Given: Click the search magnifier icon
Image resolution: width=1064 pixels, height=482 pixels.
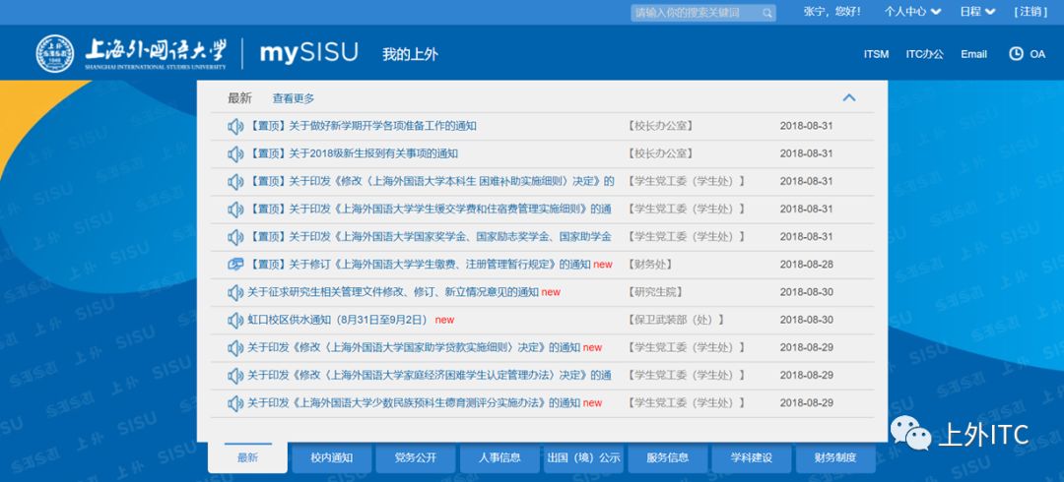Looking at the screenshot, I should (x=766, y=12).
